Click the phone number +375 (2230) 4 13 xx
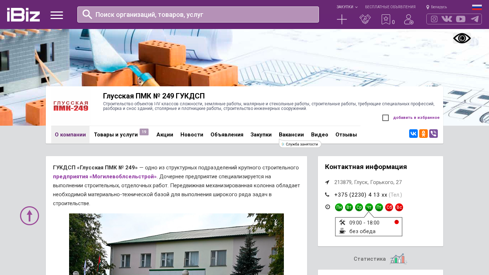The image size is (489, 275). pyautogui.click(x=361, y=195)
